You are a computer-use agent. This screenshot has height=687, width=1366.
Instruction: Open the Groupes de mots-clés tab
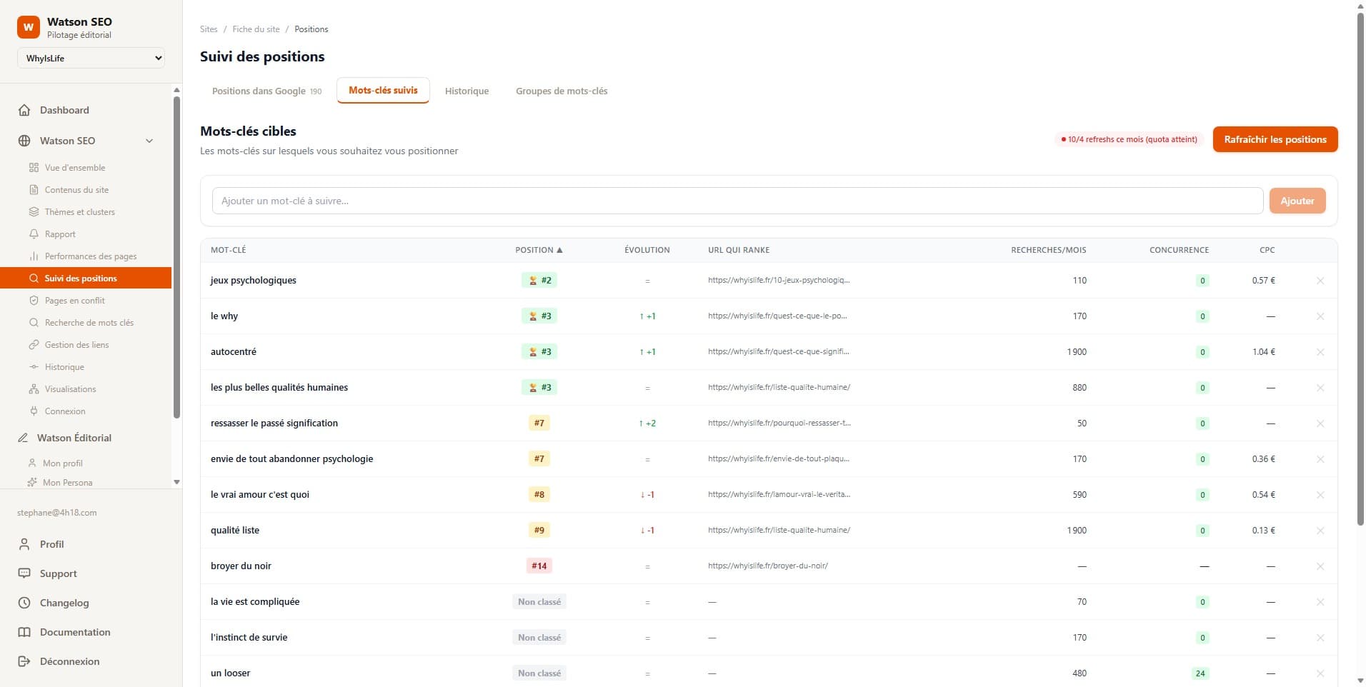pos(562,91)
